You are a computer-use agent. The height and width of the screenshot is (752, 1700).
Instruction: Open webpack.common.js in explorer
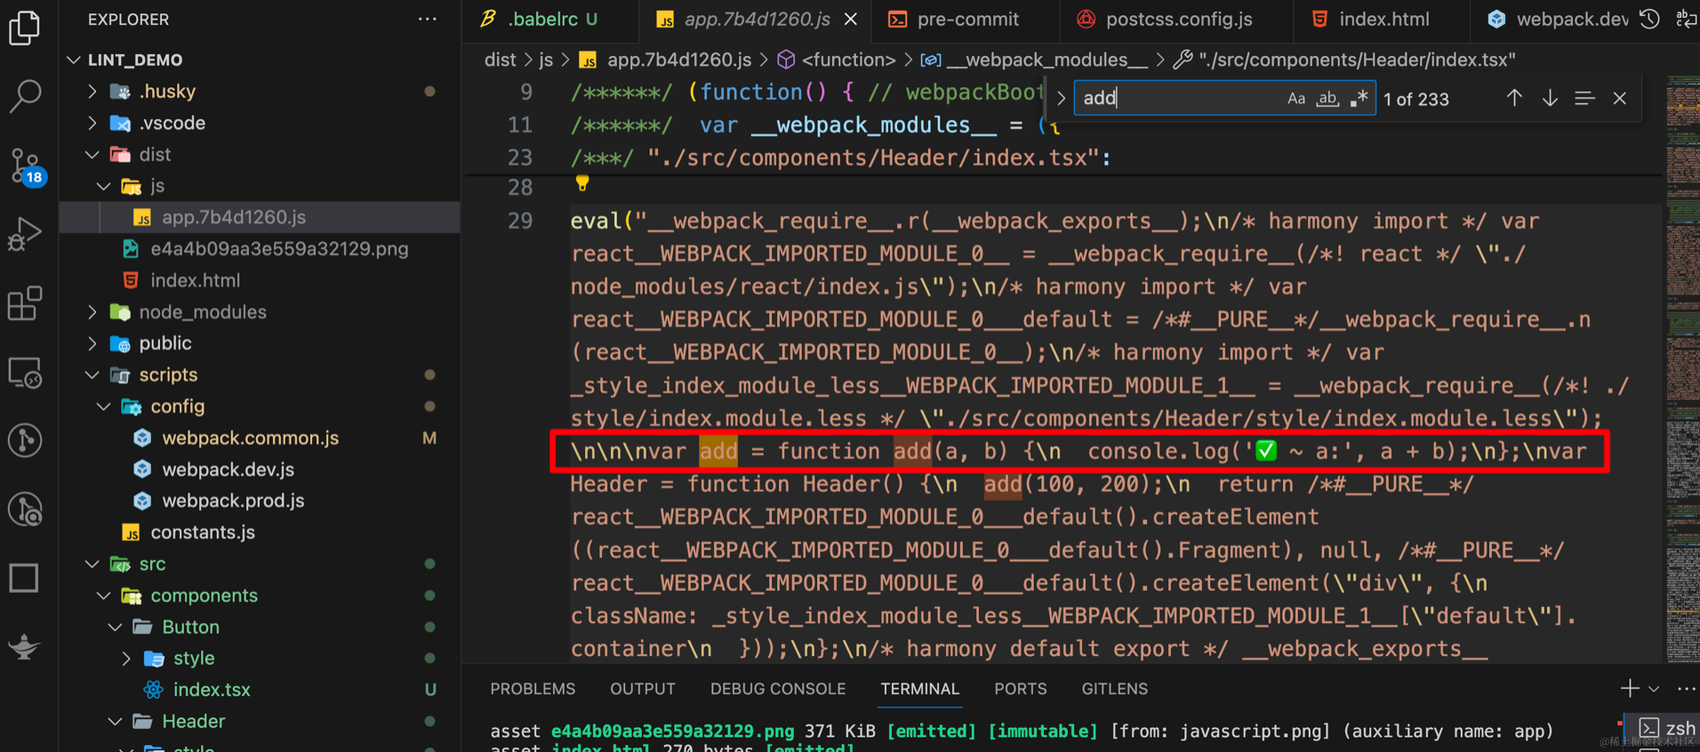click(x=260, y=438)
